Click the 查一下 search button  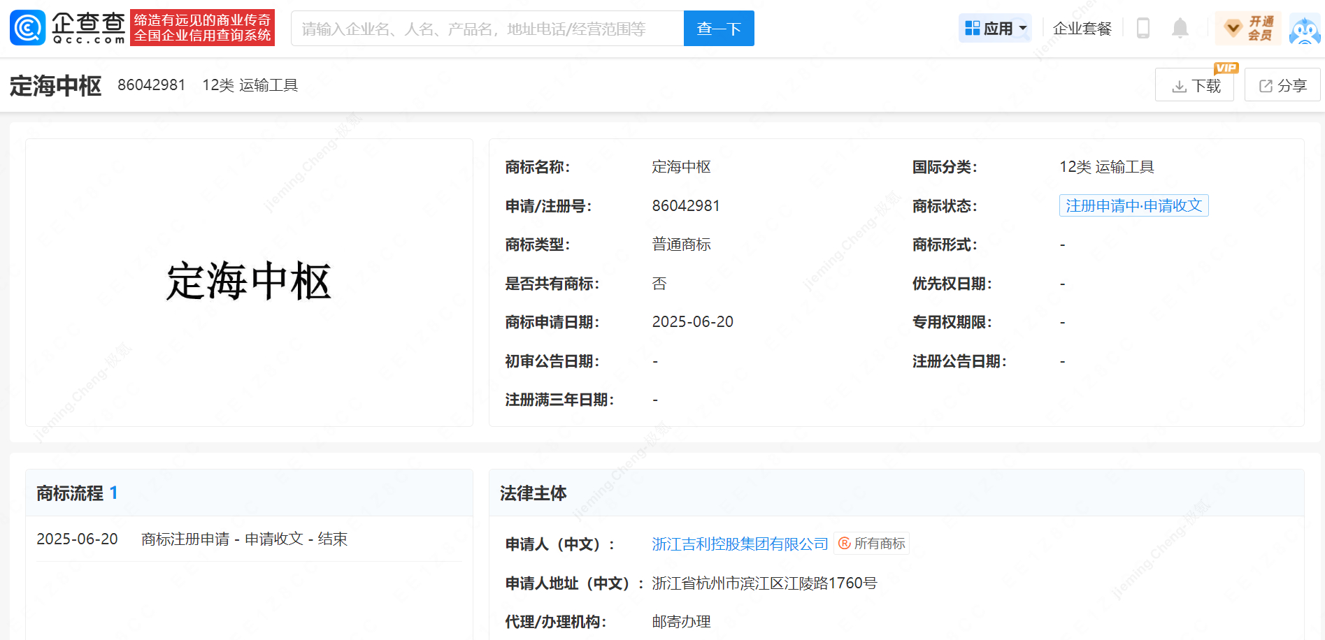click(719, 29)
